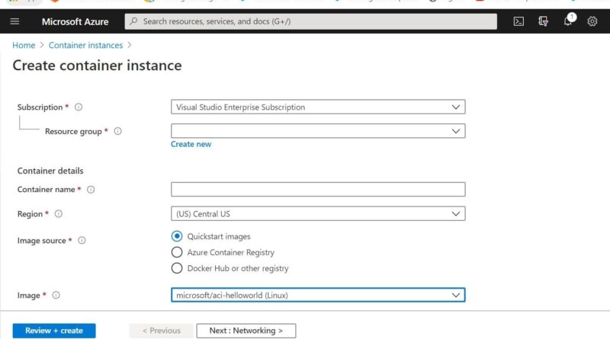610x339 pixels.
Task: Select Quickstart images radio option
Action: pos(177,236)
